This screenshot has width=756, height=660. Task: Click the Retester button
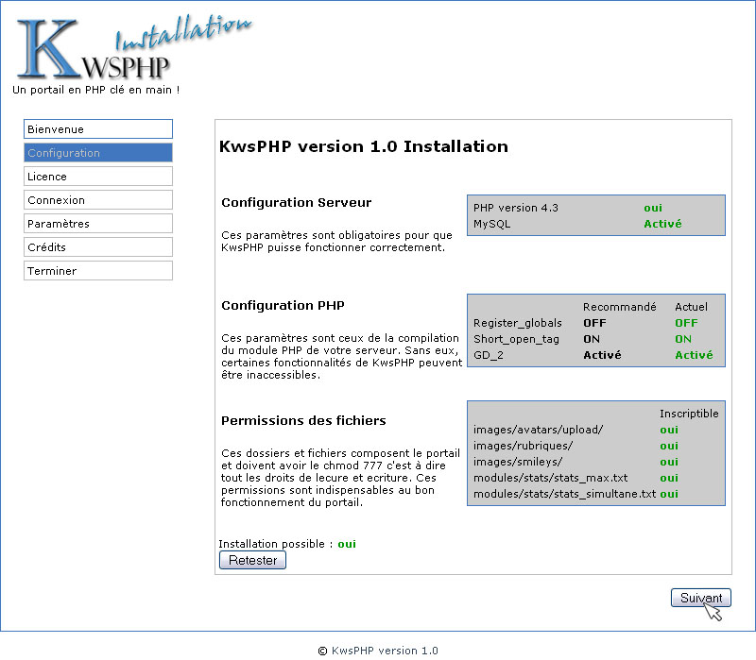pos(252,560)
